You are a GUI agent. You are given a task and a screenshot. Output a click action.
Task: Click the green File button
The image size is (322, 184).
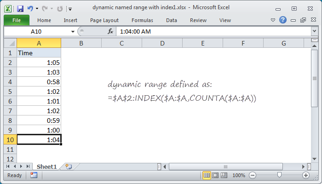click(x=16, y=20)
